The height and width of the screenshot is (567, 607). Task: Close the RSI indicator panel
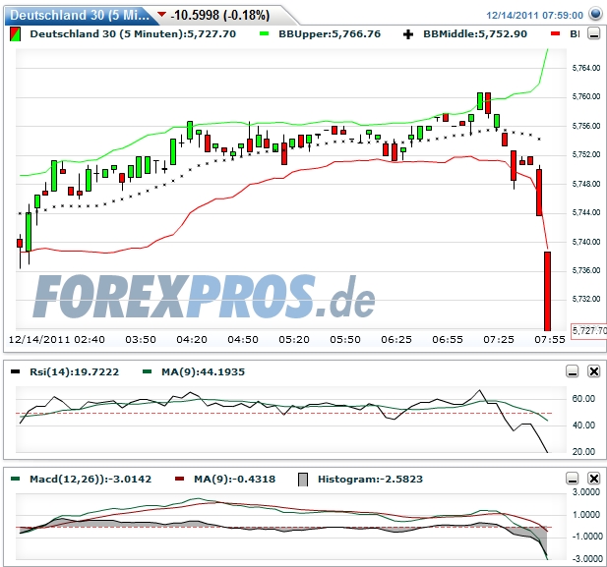coord(594,371)
